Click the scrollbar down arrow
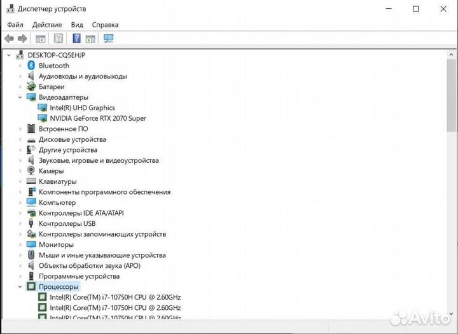The height and width of the screenshot is (334, 458). tap(451, 313)
